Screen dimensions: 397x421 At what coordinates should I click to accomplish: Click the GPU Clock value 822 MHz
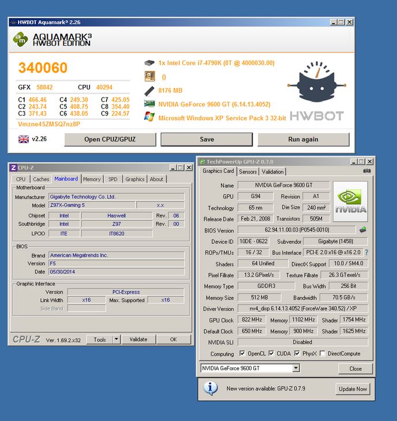(x=252, y=319)
